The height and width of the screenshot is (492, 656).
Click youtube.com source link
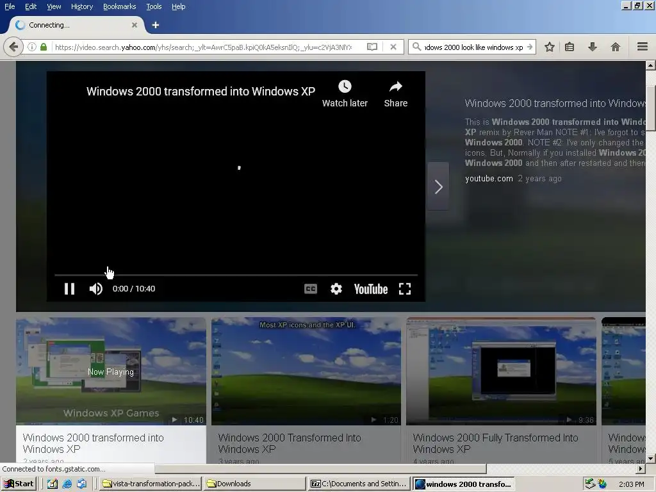click(489, 179)
